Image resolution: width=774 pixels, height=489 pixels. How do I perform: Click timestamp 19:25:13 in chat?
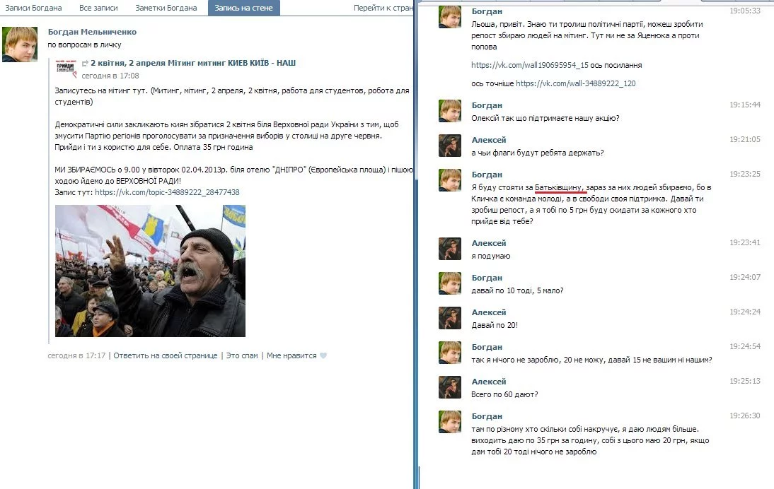(x=745, y=381)
